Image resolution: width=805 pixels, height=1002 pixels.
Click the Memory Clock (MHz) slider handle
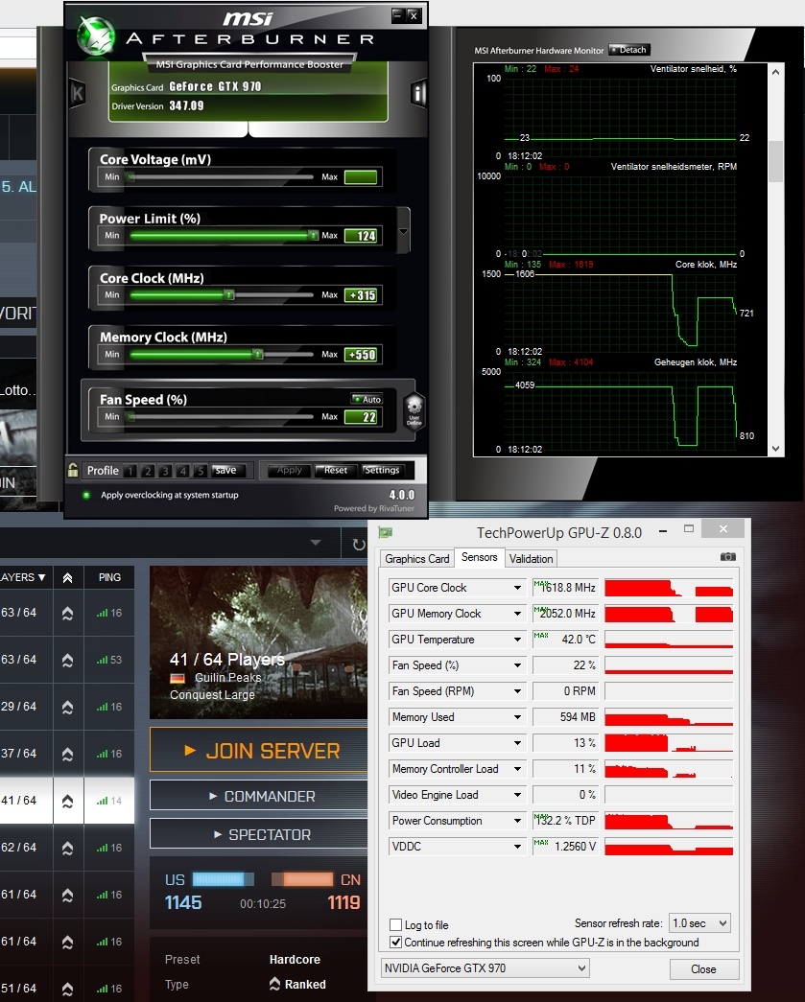tap(257, 354)
